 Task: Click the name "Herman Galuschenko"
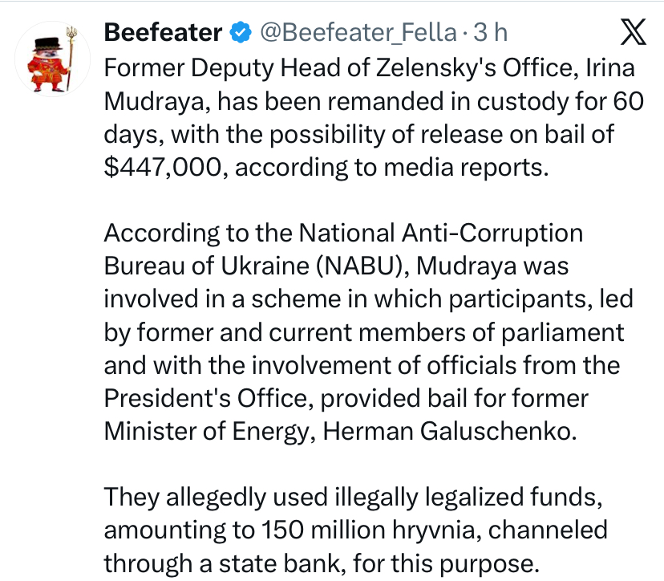coord(449,432)
